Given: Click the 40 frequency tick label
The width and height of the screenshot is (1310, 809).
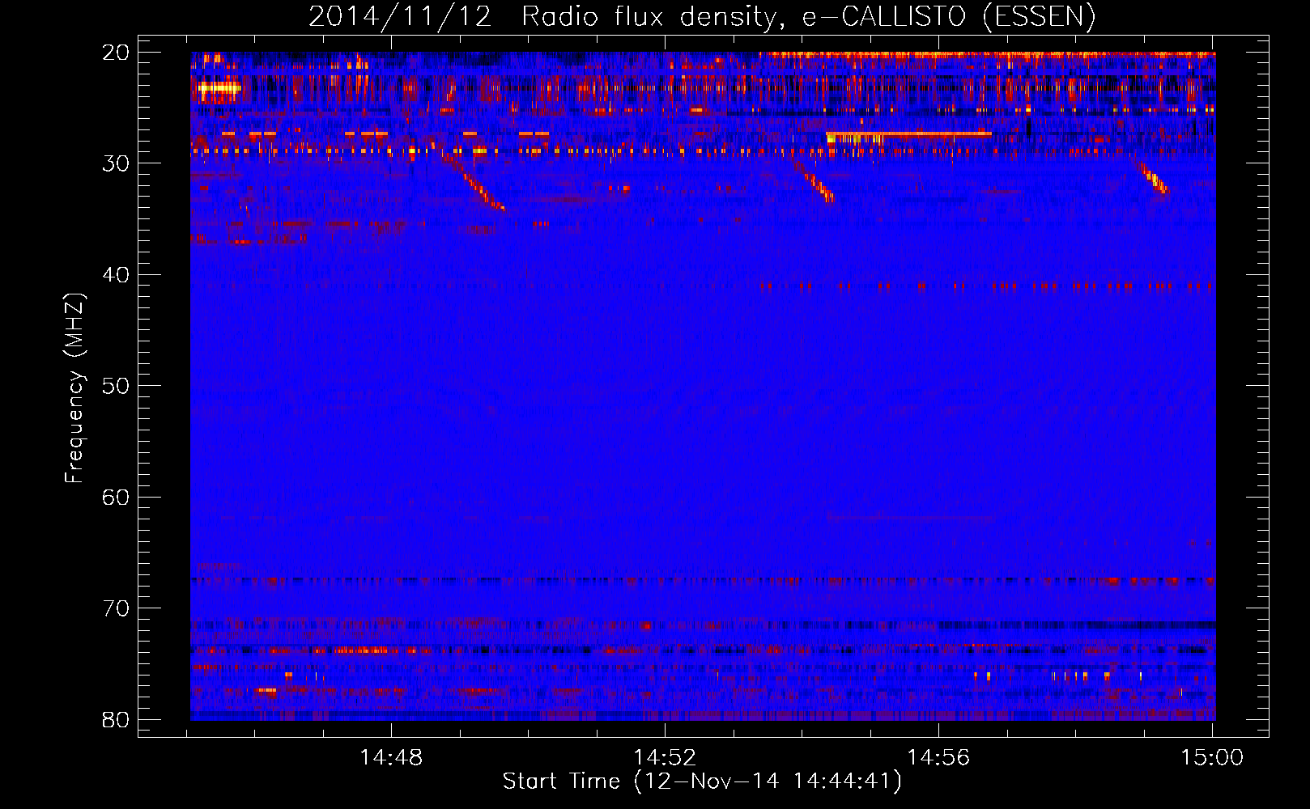Looking at the screenshot, I should coord(117,275).
